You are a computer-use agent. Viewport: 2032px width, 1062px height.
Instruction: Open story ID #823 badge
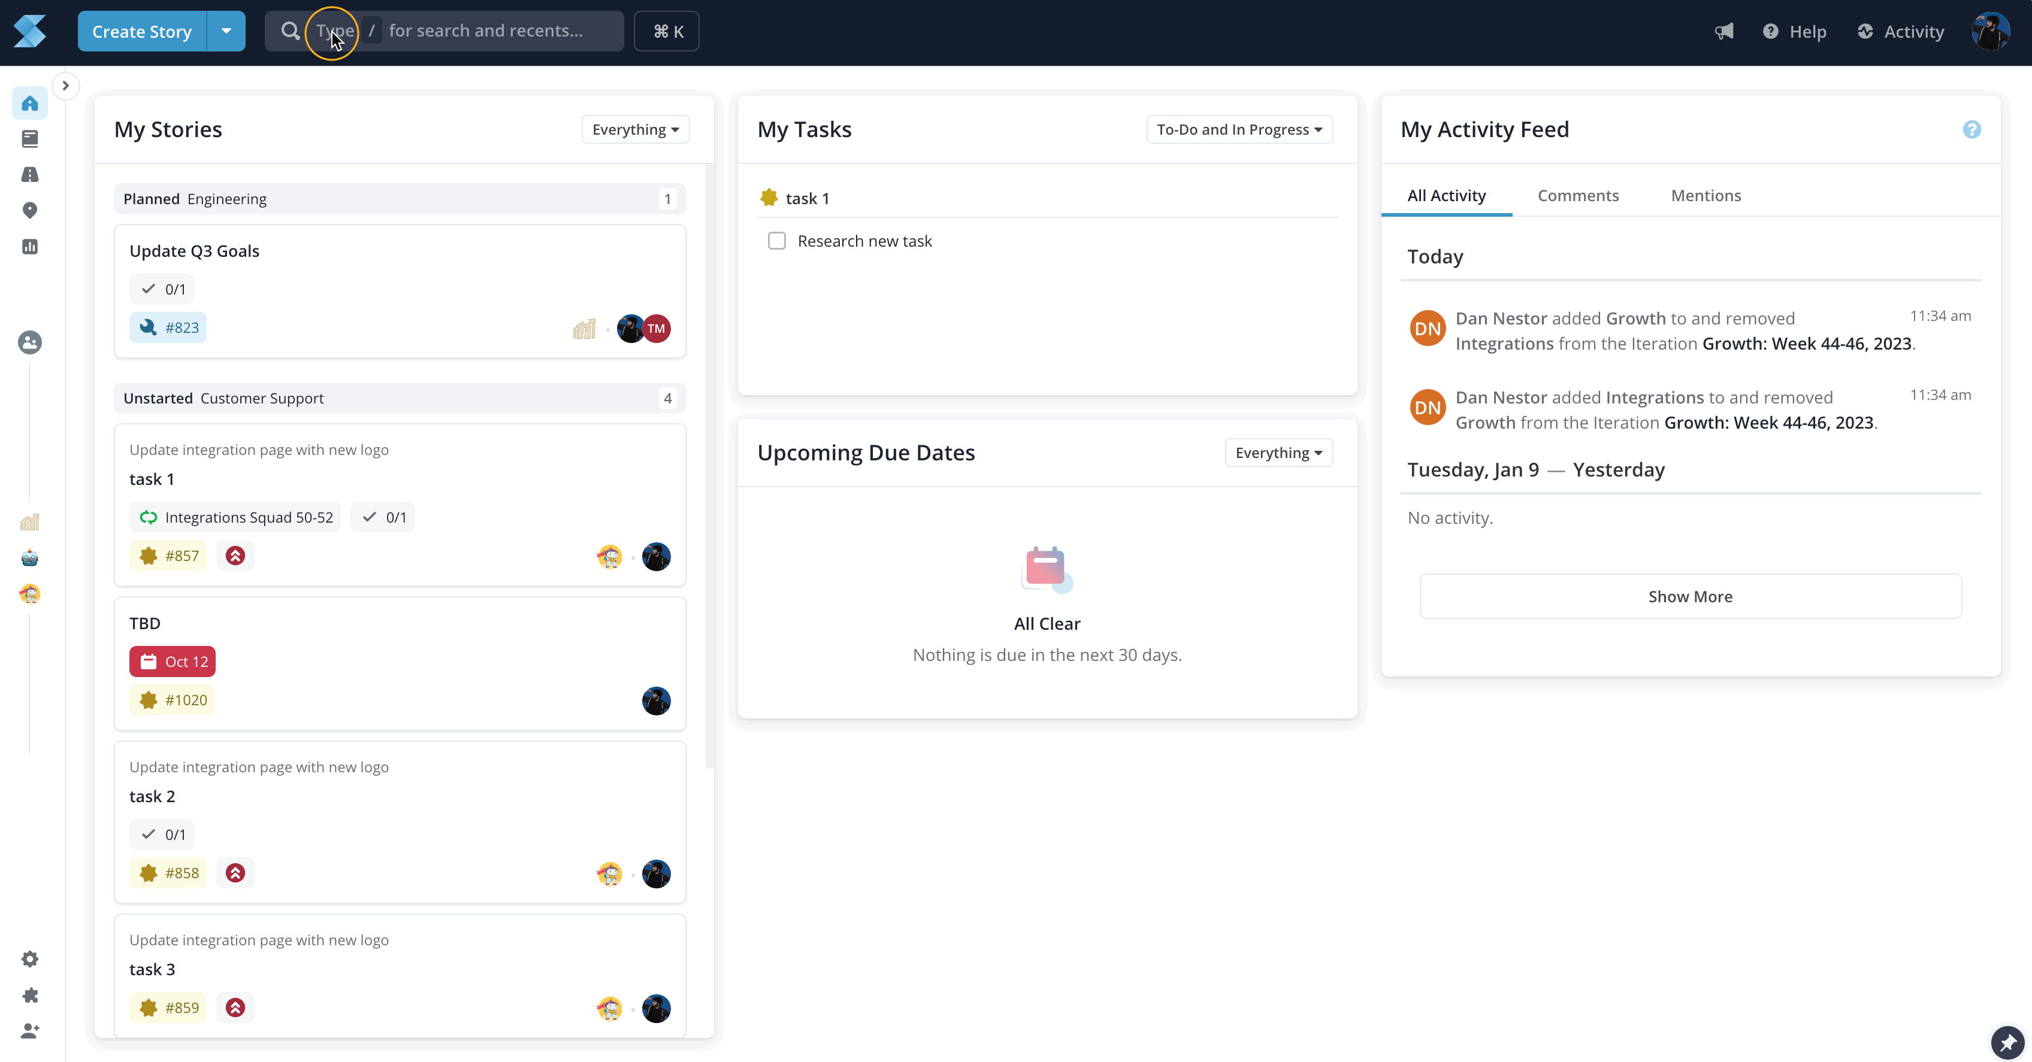168,327
